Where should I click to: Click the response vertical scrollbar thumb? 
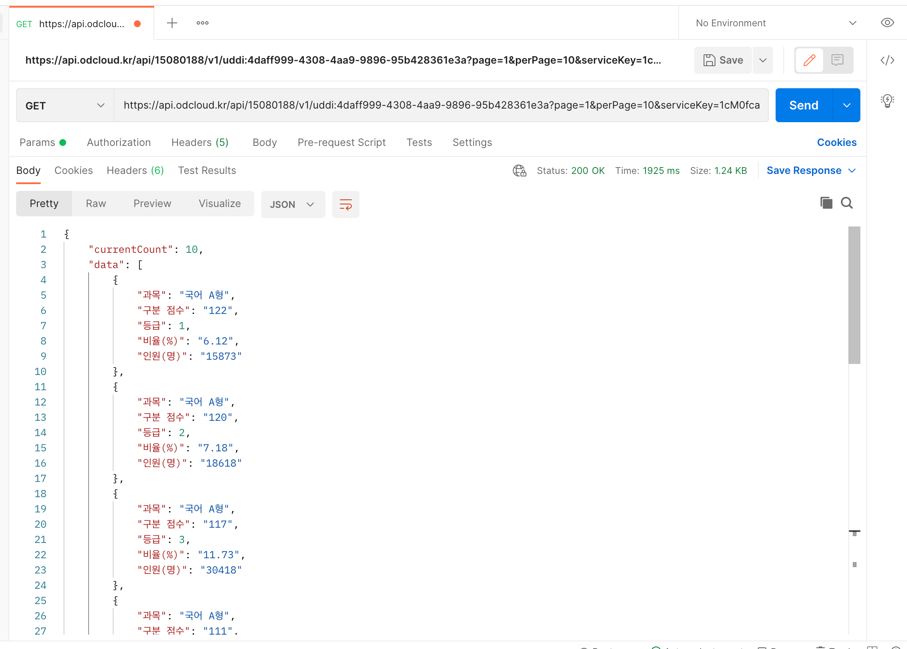854,295
